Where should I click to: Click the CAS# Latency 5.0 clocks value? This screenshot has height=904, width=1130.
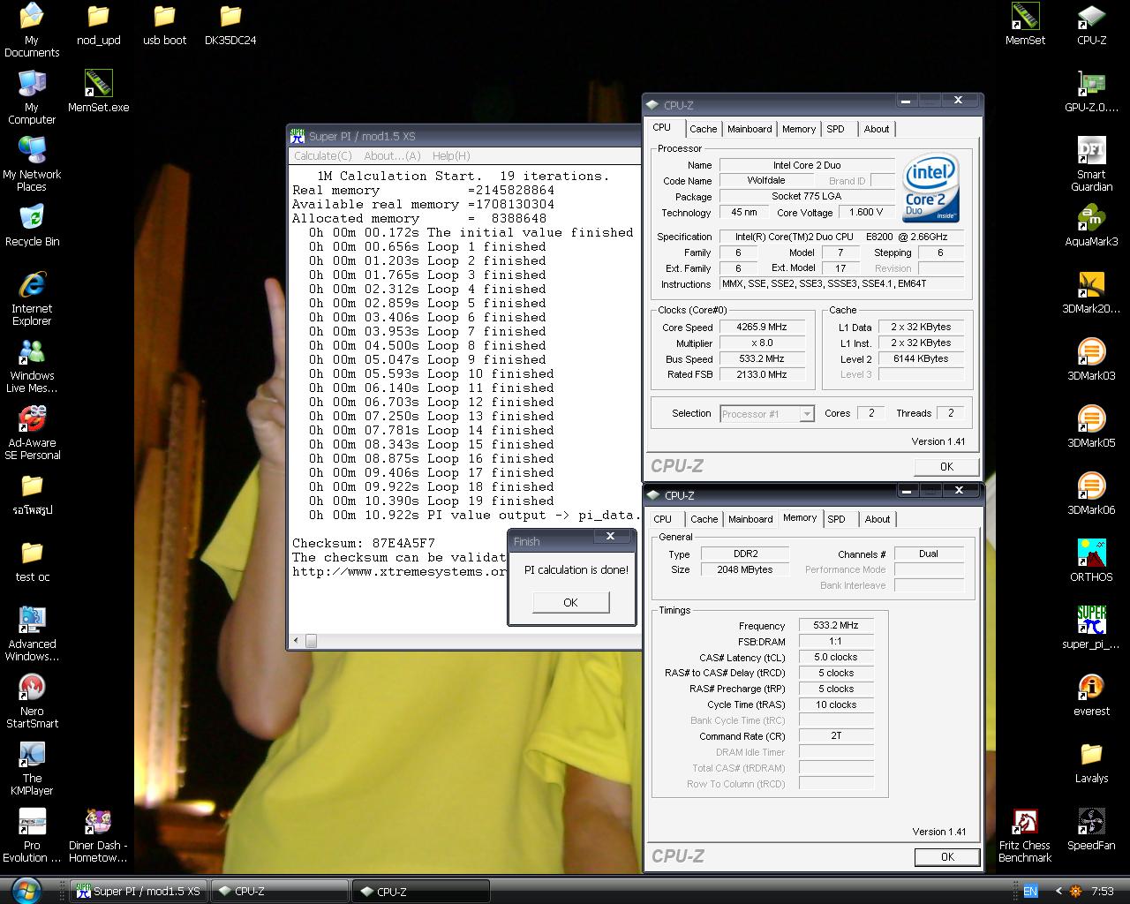835,657
